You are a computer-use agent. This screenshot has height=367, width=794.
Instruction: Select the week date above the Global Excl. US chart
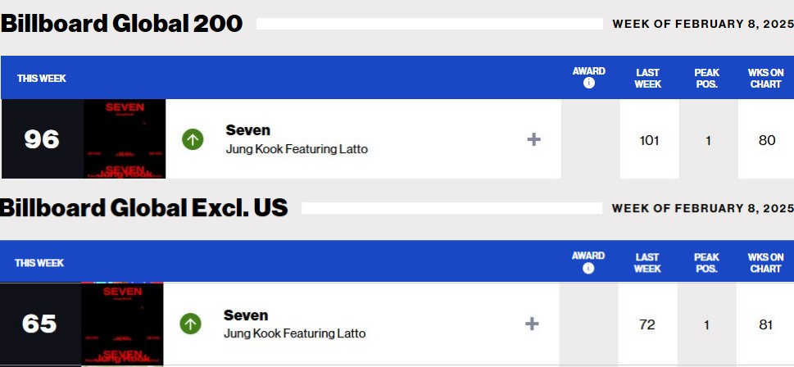pyautogui.click(x=703, y=209)
